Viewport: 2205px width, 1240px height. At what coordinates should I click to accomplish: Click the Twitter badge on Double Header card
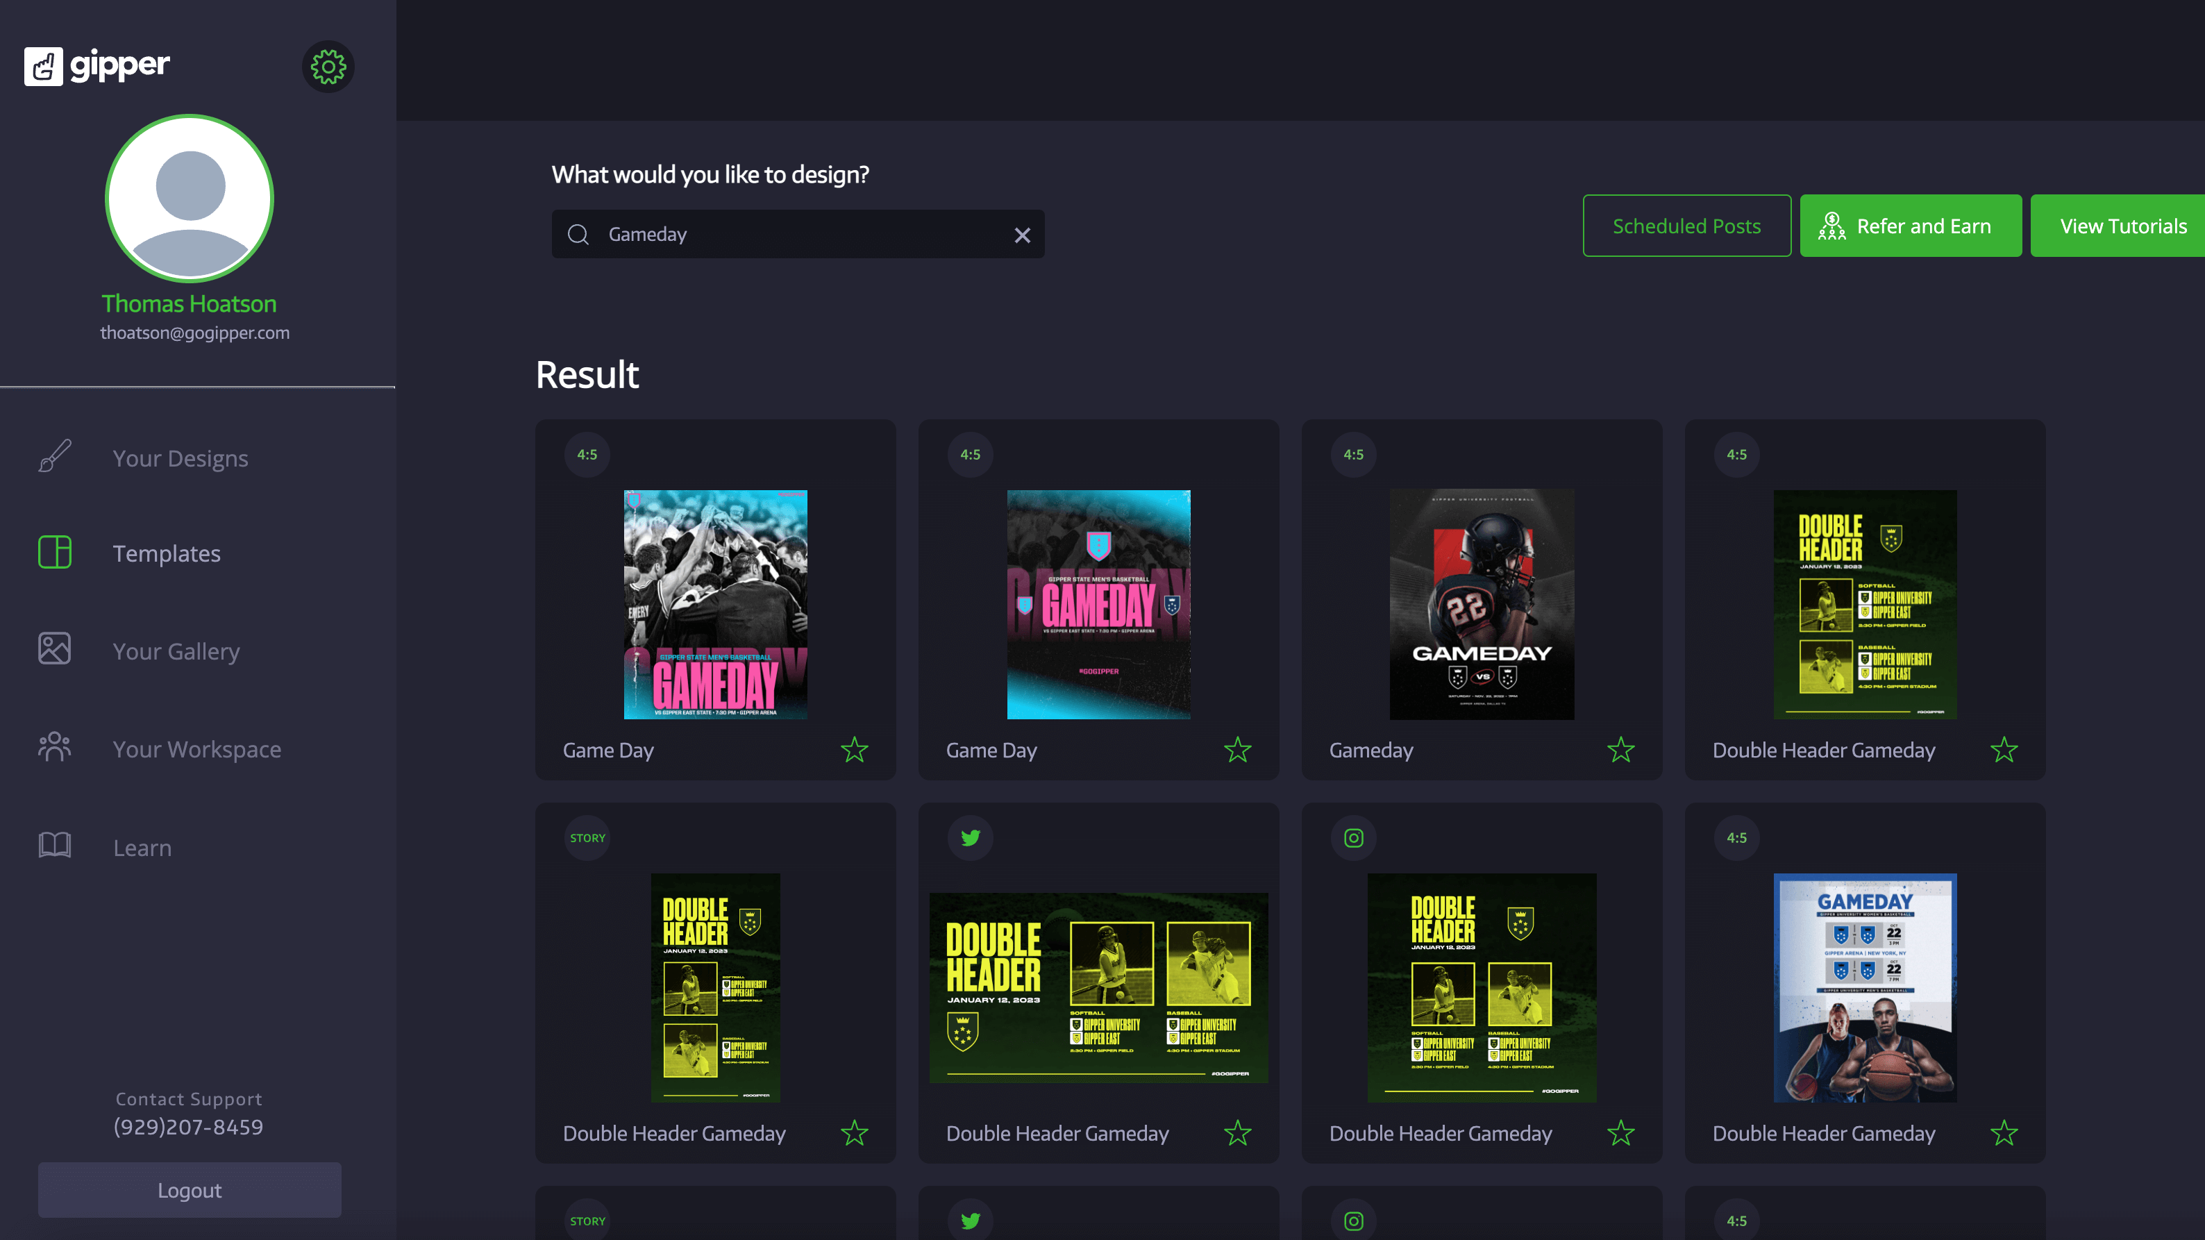(970, 838)
